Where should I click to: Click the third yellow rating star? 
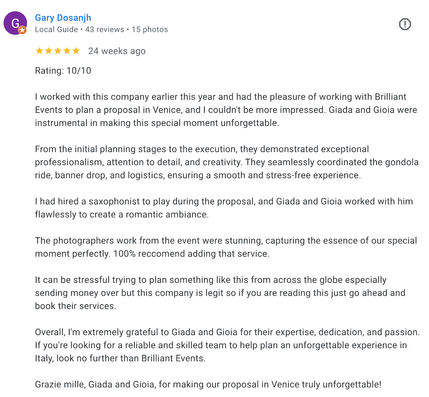click(58, 51)
